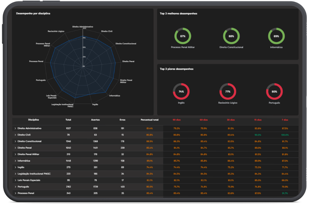Open the Legislação Institucional PMSC row

coord(155,174)
